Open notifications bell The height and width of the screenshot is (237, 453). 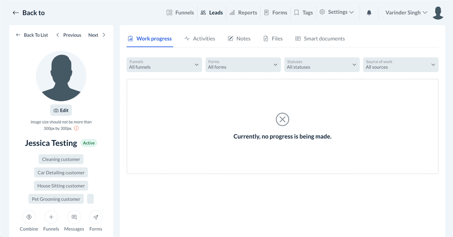click(x=369, y=13)
